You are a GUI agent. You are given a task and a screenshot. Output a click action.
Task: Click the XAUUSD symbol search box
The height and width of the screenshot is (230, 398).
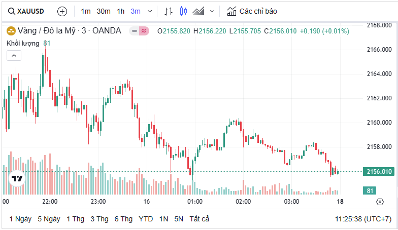click(x=26, y=11)
